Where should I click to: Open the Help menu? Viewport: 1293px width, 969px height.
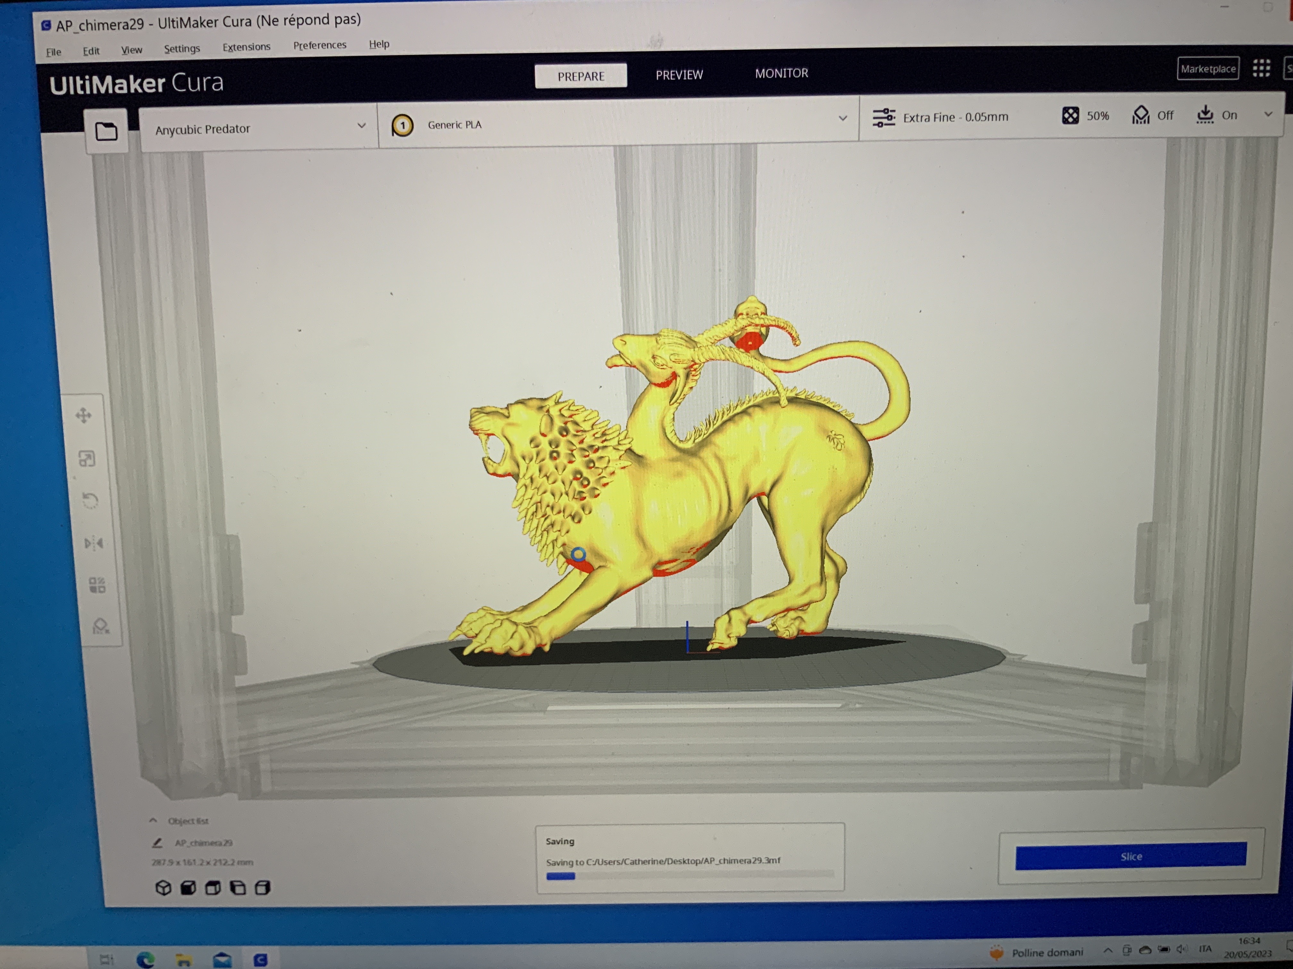click(379, 44)
